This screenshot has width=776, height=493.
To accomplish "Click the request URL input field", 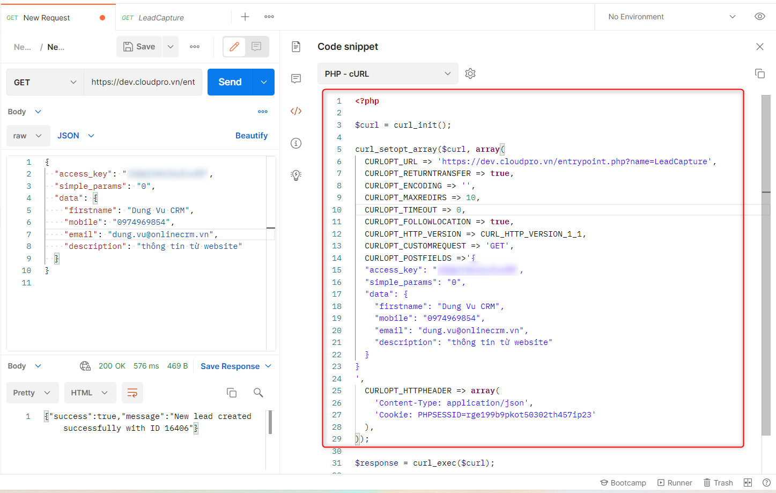I will pyautogui.click(x=143, y=82).
